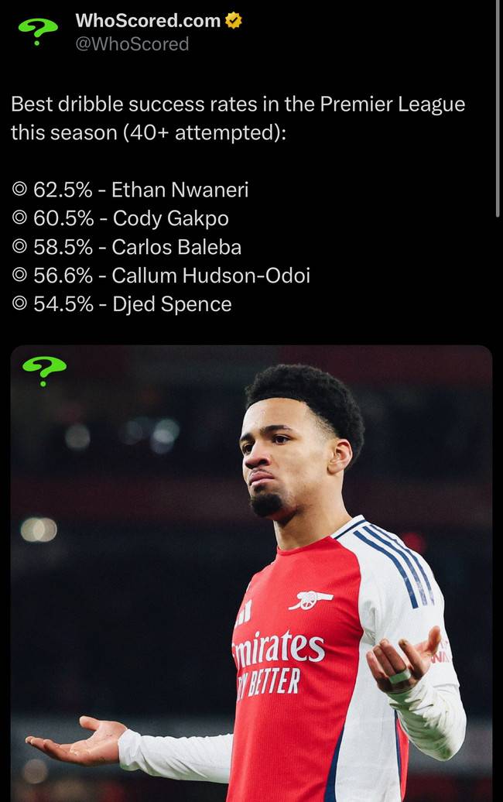Open the attached player photo
The height and width of the screenshot is (802, 503).
(251, 573)
